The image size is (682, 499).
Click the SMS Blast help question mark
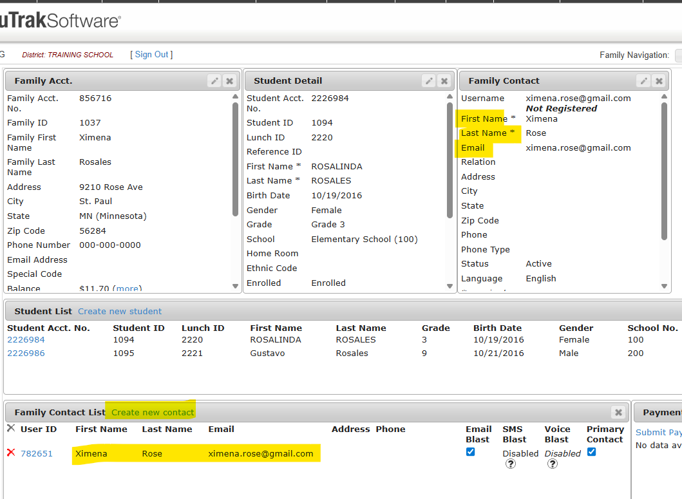click(510, 464)
